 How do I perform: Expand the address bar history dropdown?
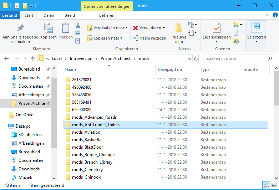(190, 58)
